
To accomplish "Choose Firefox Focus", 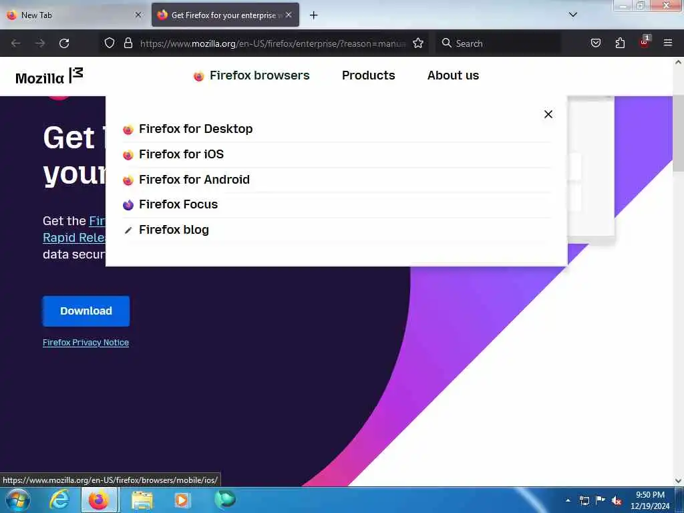I will coord(178,204).
